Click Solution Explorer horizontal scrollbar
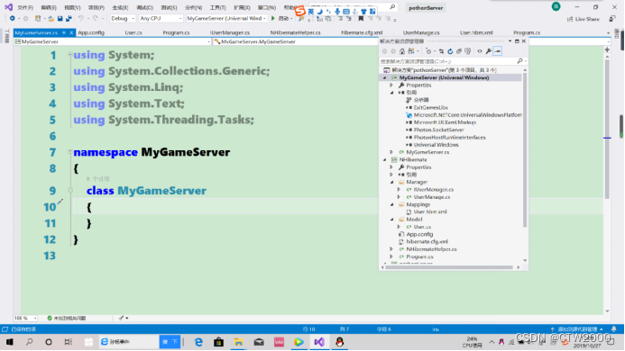 (x=450, y=267)
